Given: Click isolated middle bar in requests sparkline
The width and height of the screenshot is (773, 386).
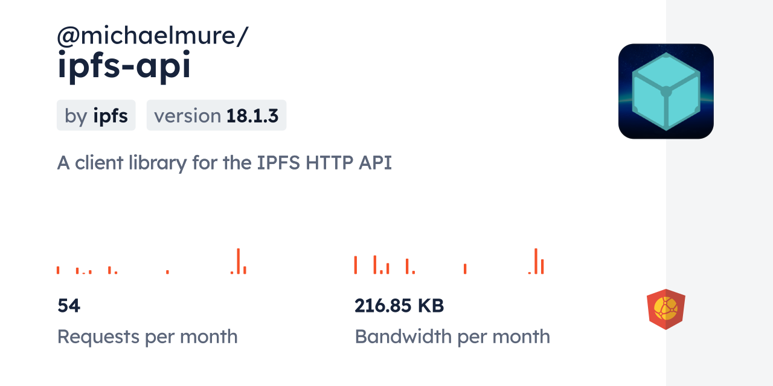Looking at the screenshot, I should point(167,272).
